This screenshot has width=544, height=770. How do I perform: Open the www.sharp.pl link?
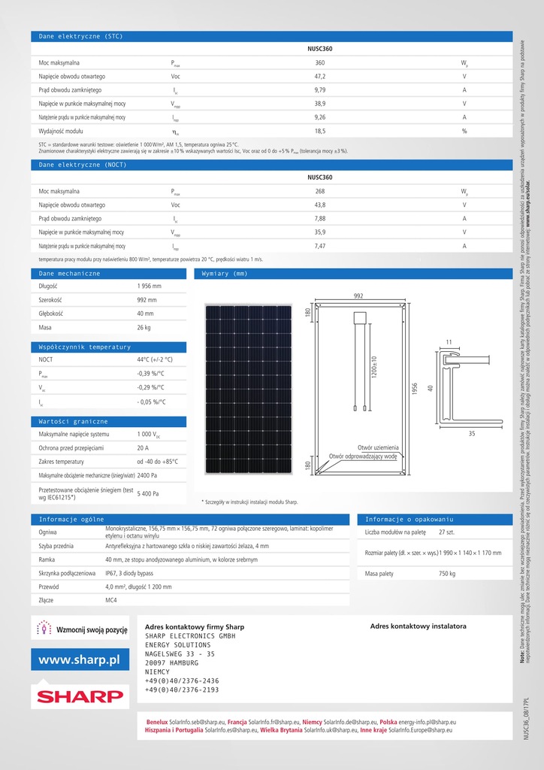pyautogui.click(x=80, y=660)
